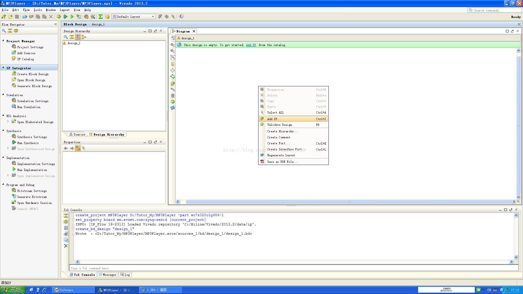The height and width of the screenshot is (294, 523).
Task: Switch to the 1.JPG paint taskbar window
Action: pos(160,290)
